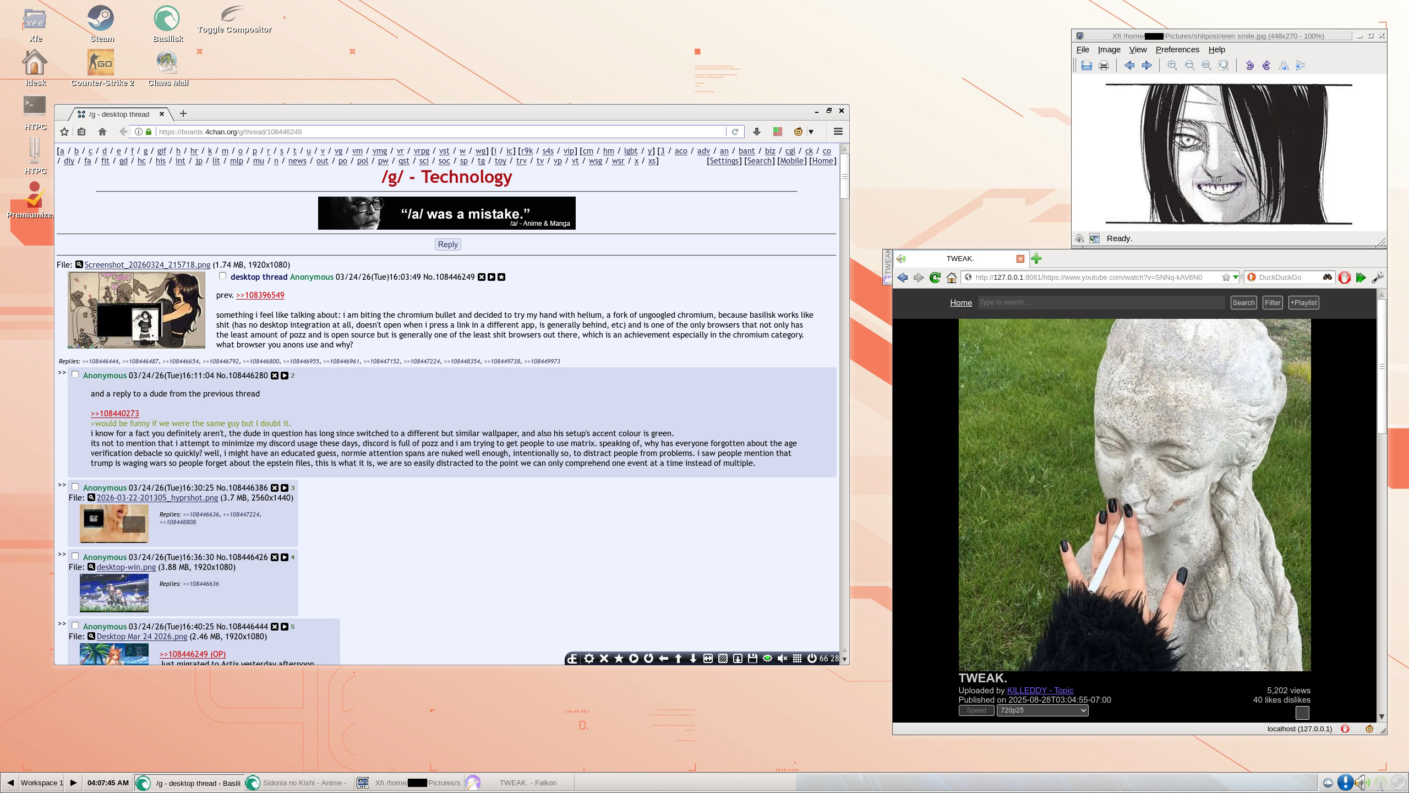The image size is (1409, 793).
Task: Open the Preferences menu in the image viewer
Action: click(1177, 50)
